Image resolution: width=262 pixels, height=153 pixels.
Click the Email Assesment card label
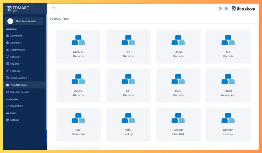click(228, 93)
